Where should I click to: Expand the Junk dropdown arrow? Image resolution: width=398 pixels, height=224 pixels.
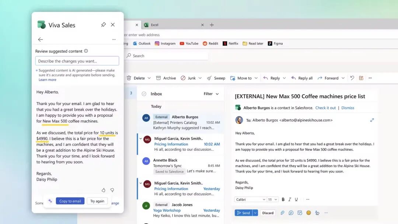point(200,78)
